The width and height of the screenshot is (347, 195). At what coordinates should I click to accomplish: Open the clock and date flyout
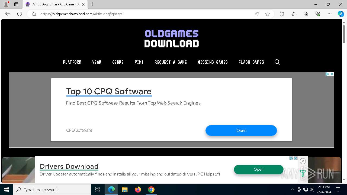[x=324, y=190]
